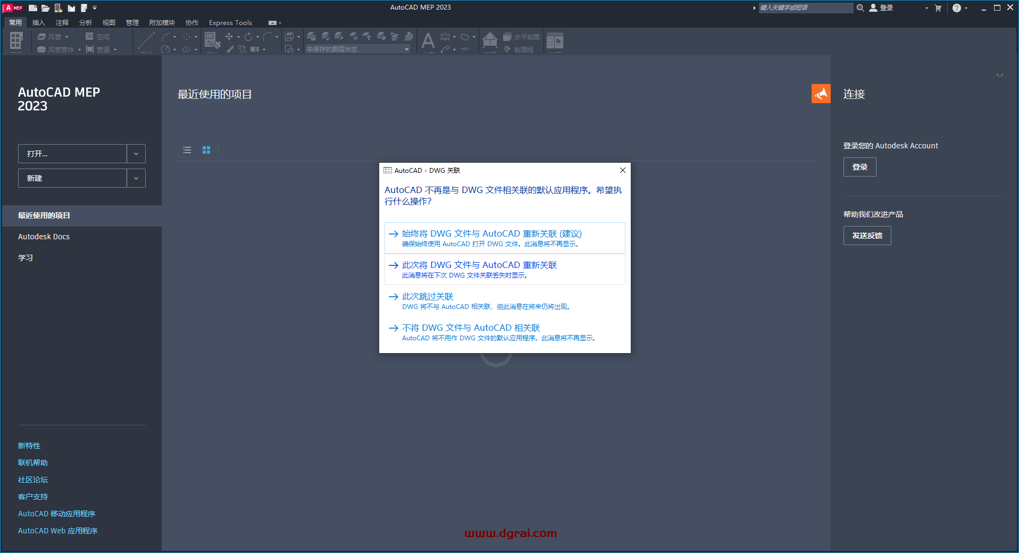Open the layer state dropdown 未保存的图层状态
This screenshot has height=553, width=1019.
357,49
